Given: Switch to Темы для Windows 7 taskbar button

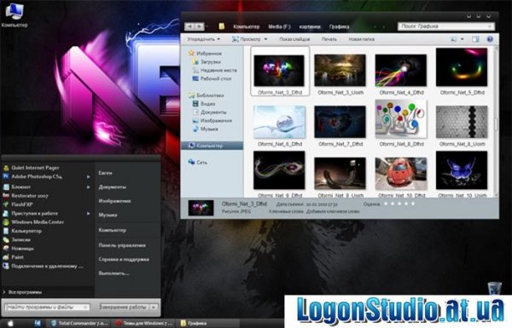Looking at the screenshot, I should (144, 323).
